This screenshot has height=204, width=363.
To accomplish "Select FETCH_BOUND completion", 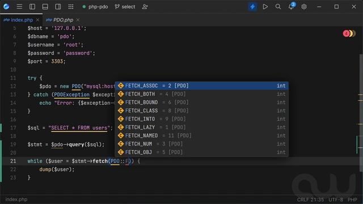I will coord(202,103).
